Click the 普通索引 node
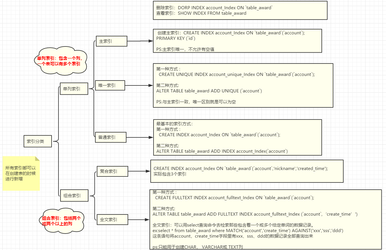This screenshot has width=386, height=250. click(x=110, y=137)
